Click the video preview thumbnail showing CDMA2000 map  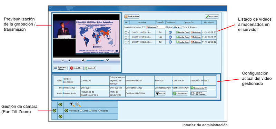click(86, 36)
